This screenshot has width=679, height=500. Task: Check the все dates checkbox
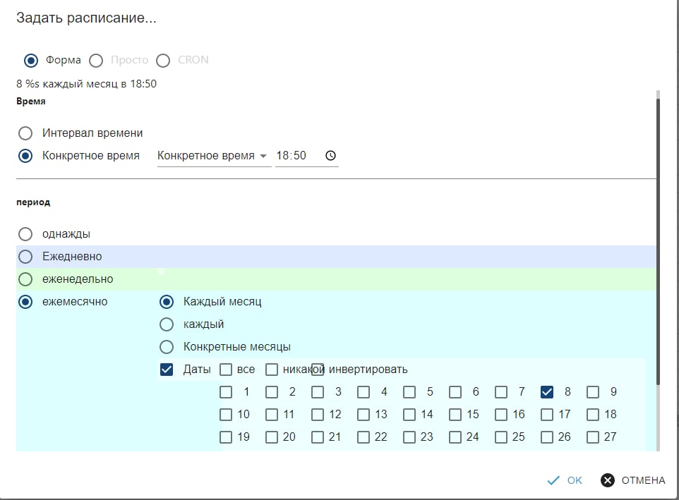click(x=226, y=370)
